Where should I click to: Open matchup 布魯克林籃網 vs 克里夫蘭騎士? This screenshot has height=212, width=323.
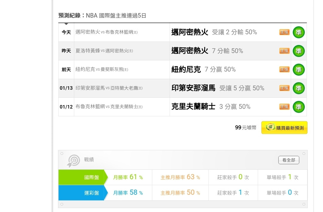[x=109, y=107]
